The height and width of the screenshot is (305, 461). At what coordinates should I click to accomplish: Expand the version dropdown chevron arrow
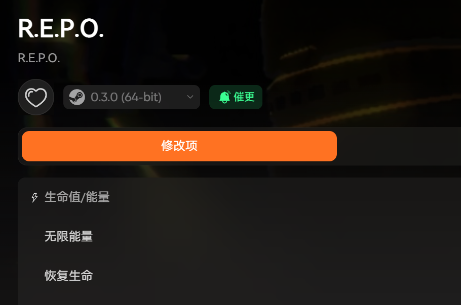click(190, 97)
